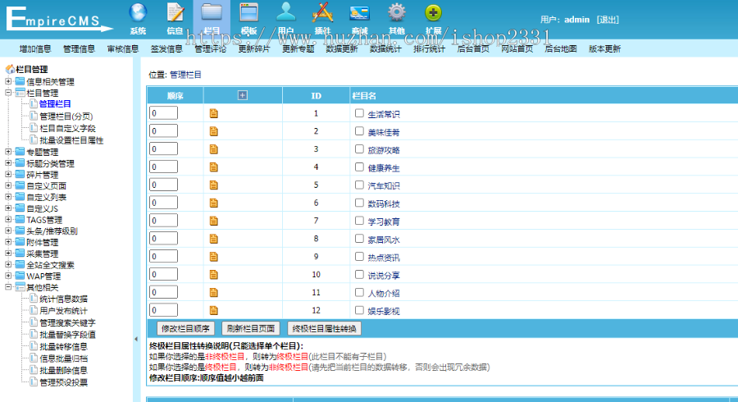Click orange page icon for 汽车知识 row
Viewport: 738px width, 402px height.
[214, 185]
